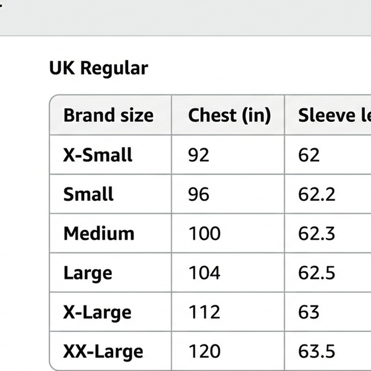Select the X-Large brand size cell

click(97, 312)
